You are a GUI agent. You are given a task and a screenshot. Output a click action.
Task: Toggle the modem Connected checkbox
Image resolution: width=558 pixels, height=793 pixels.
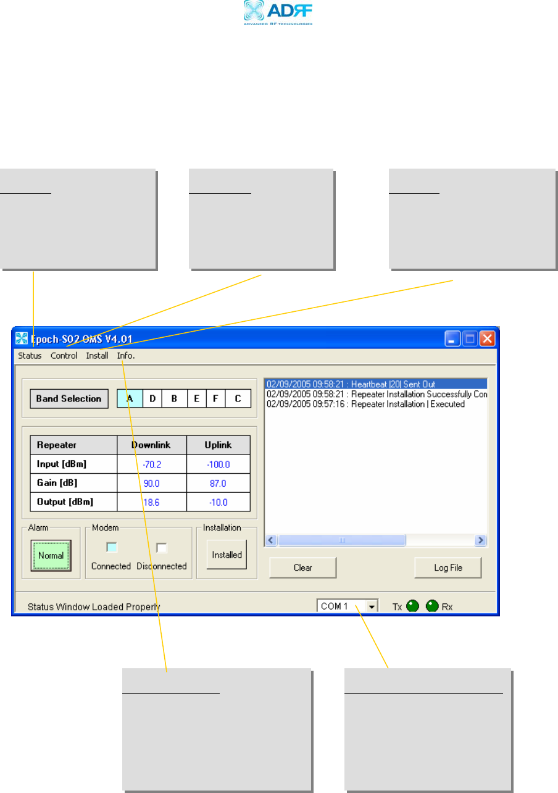tap(112, 547)
